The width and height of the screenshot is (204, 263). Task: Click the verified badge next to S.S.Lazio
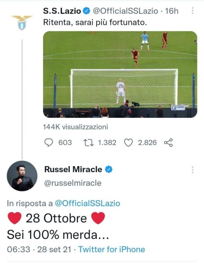(x=86, y=11)
